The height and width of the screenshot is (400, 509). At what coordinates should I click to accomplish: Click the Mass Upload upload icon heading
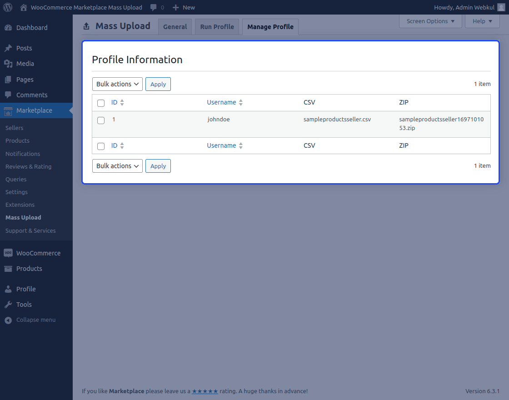pos(86,26)
